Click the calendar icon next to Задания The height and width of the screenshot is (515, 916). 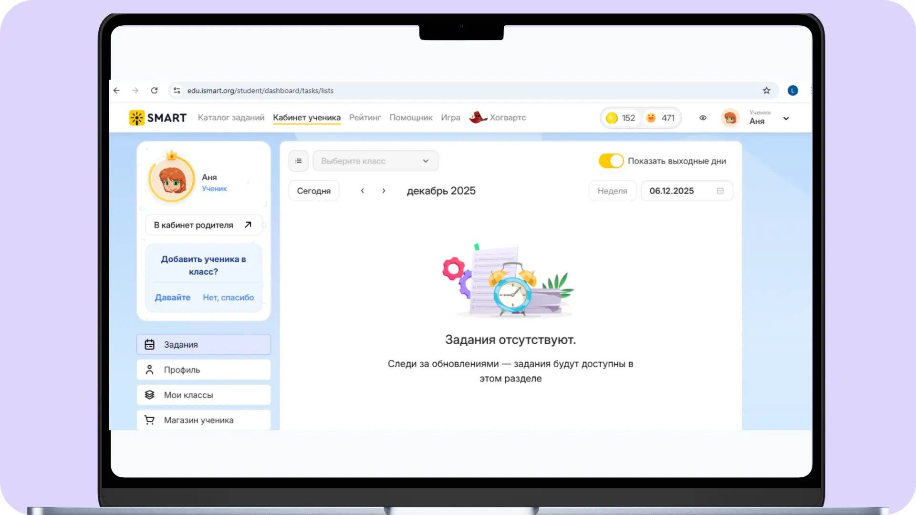[x=149, y=344]
